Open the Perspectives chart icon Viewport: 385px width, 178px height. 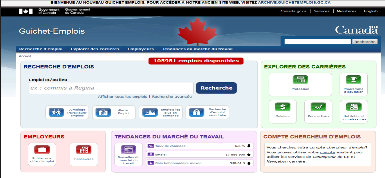(x=318, y=107)
